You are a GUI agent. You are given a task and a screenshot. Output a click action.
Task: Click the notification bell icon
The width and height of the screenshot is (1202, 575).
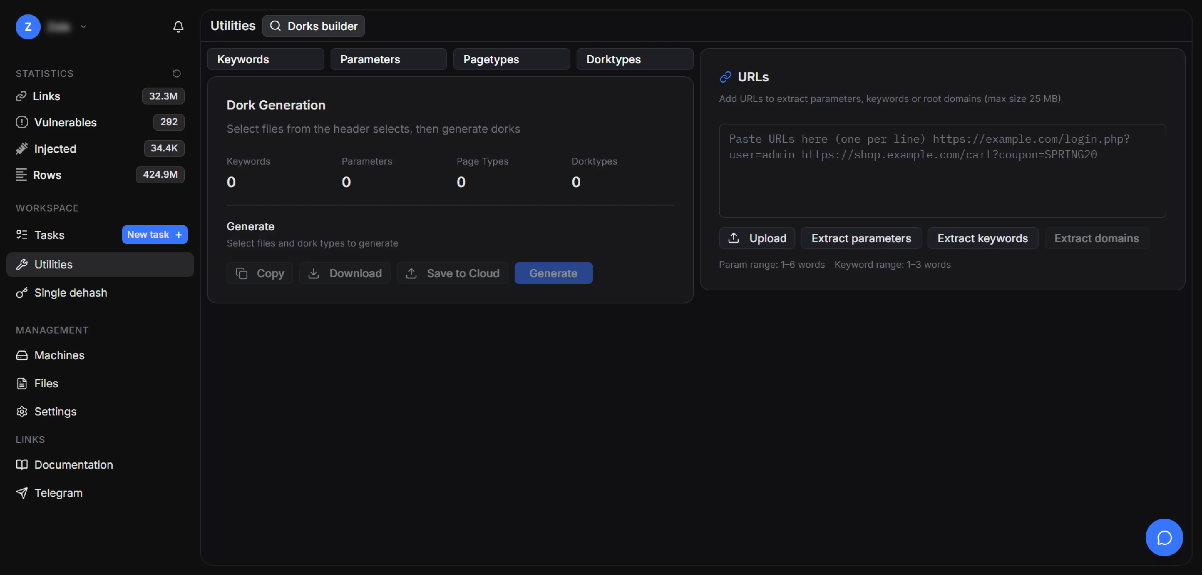(x=178, y=27)
